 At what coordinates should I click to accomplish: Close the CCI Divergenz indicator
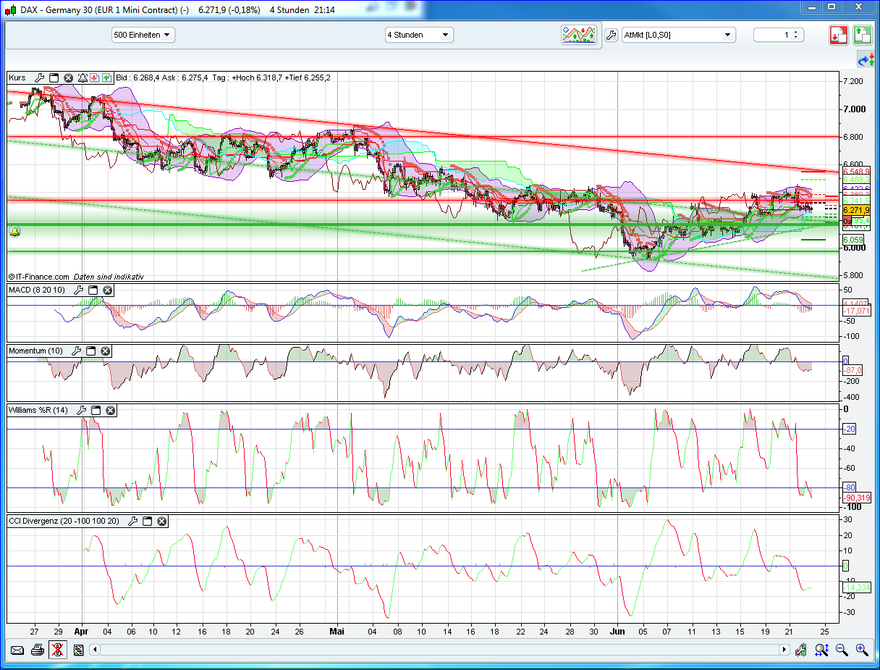click(x=161, y=522)
